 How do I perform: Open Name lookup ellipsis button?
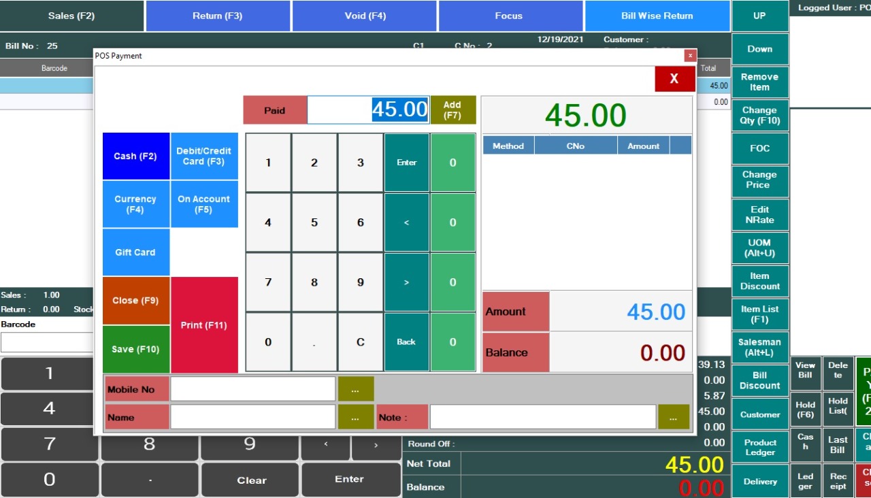point(356,417)
